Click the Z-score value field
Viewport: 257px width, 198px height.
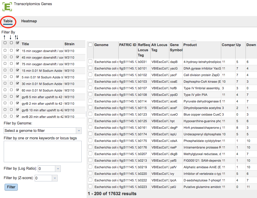point(44,178)
